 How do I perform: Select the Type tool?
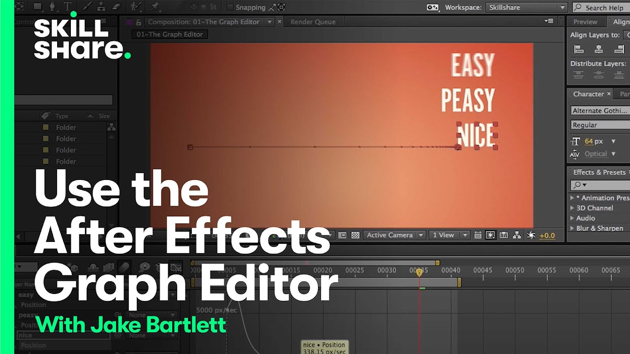(x=67, y=6)
